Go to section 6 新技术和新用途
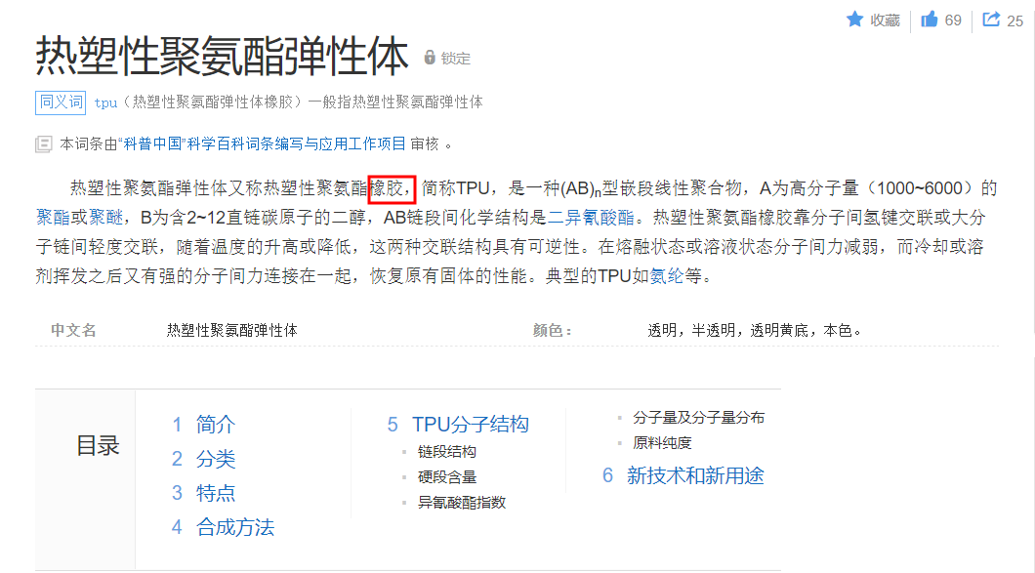This screenshot has width=1035, height=573. [x=694, y=475]
